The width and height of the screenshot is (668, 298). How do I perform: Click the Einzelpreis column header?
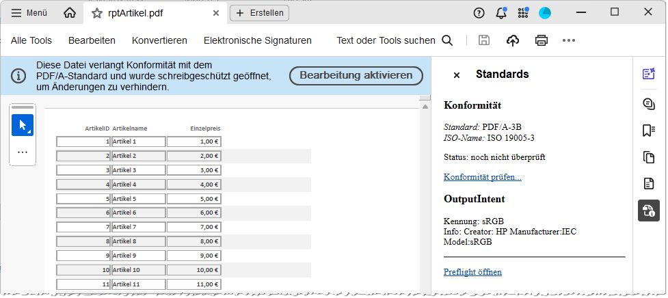pyautogui.click(x=205, y=128)
